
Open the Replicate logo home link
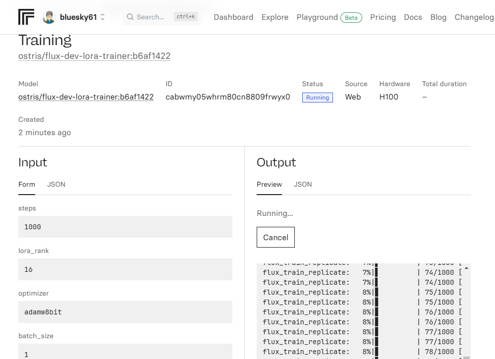tap(26, 17)
